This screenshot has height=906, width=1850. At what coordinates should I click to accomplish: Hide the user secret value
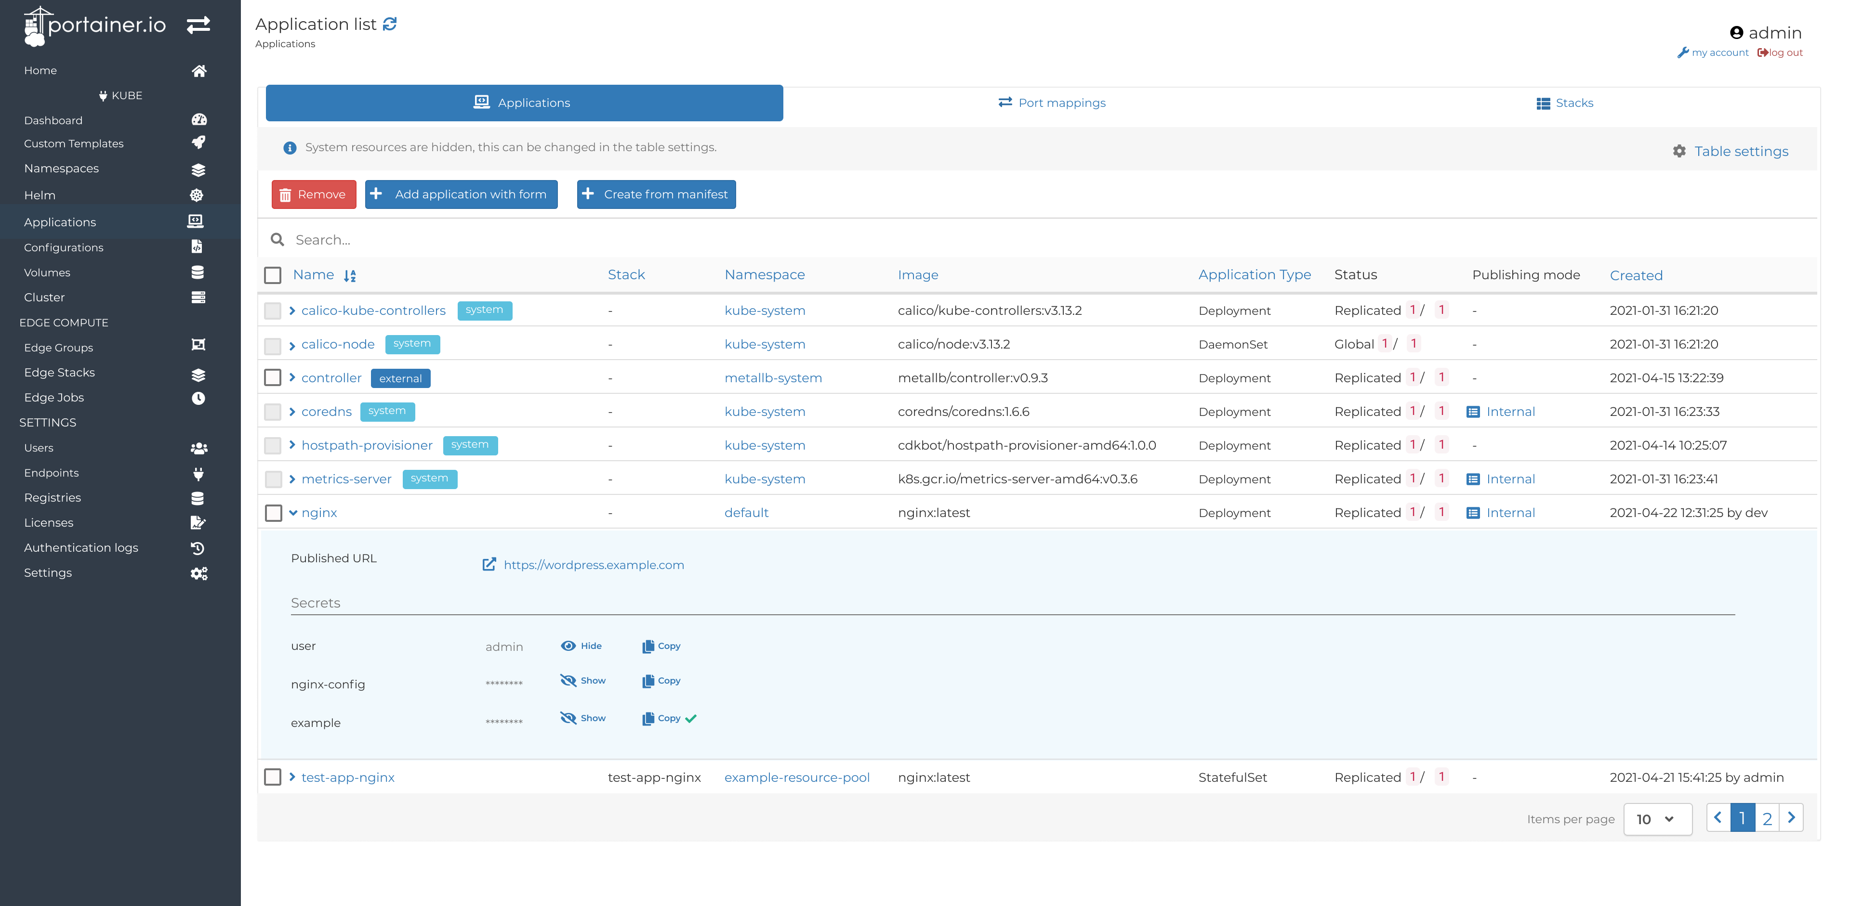581,646
